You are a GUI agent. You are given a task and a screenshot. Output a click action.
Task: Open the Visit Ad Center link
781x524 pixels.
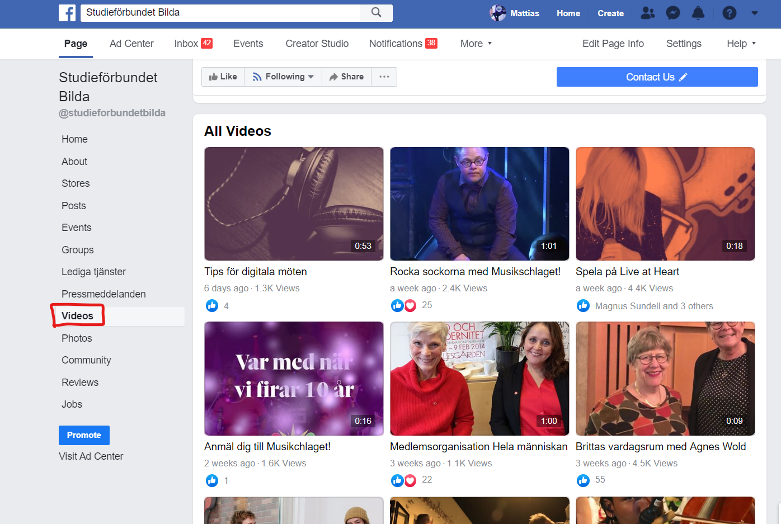[x=91, y=456]
